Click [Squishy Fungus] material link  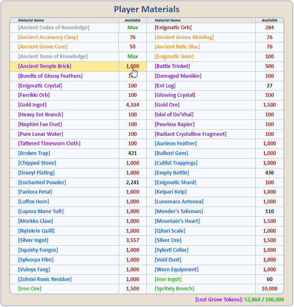tap(38, 251)
